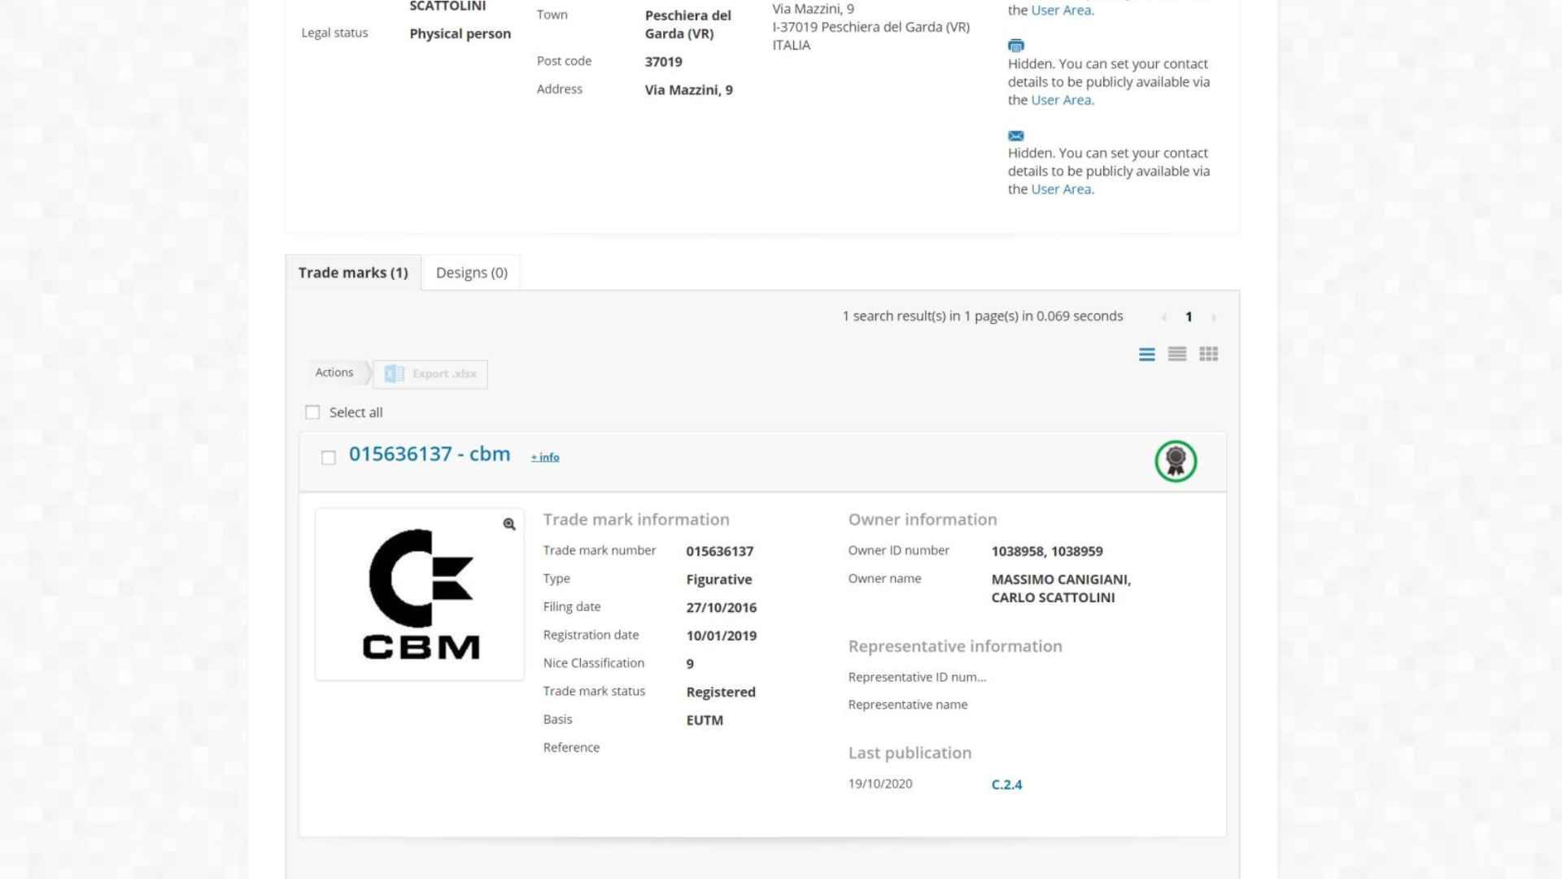Click the search results count text
Screen dimensions: 1562x879
tap(983, 316)
